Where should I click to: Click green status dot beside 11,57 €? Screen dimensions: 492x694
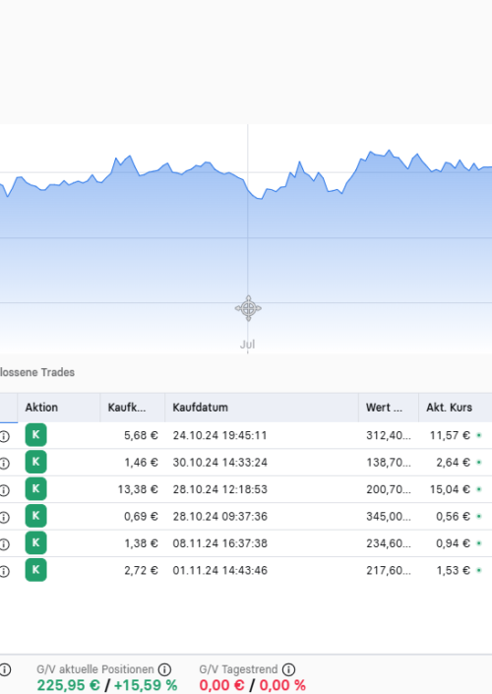pos(479,435)
